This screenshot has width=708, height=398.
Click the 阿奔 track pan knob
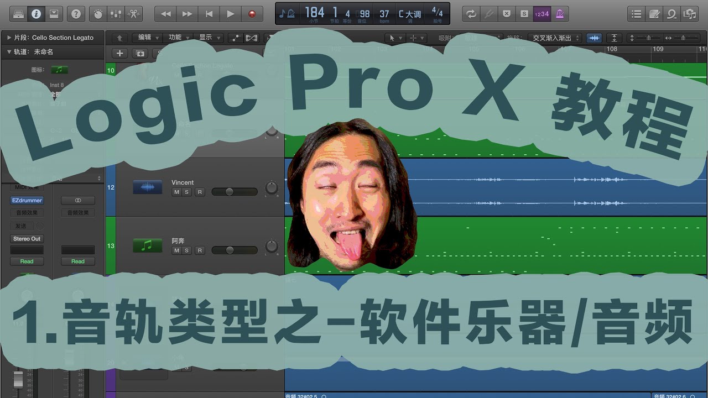272,247
